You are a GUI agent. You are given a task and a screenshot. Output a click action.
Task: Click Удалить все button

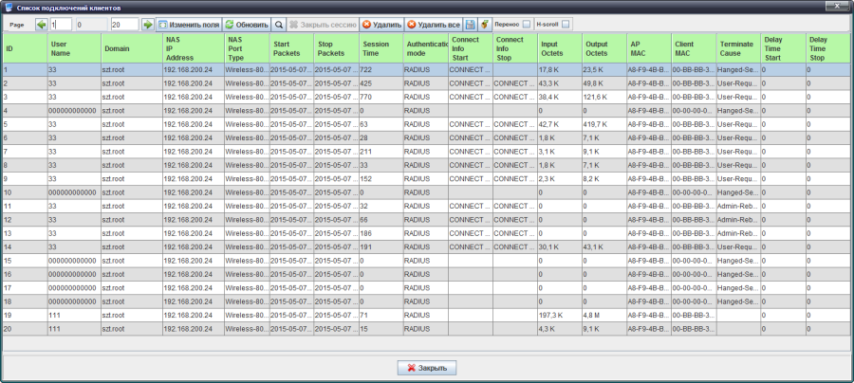point(433,24)
